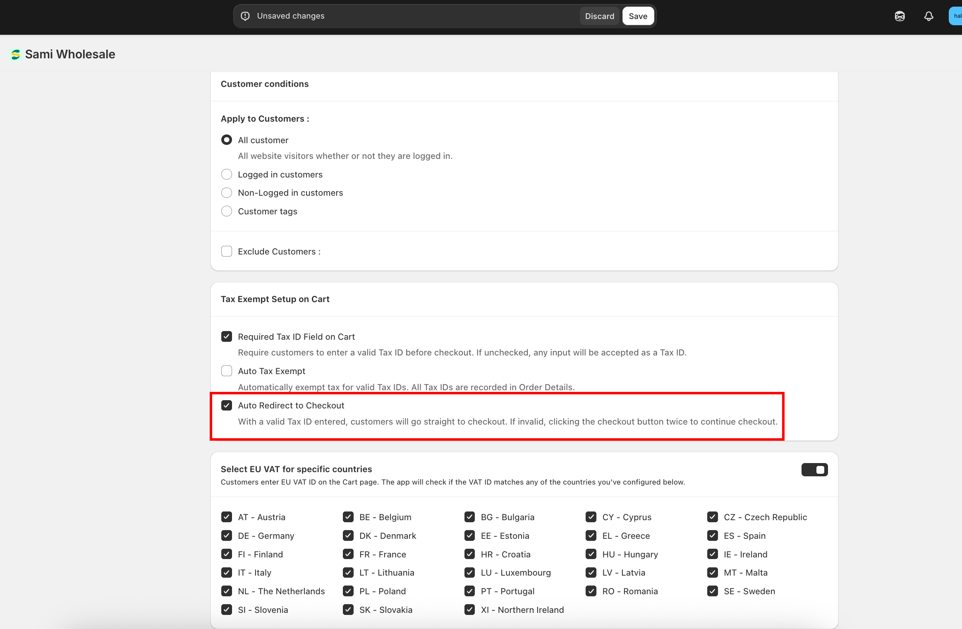Toggle the EU VAT specific countries switch

pyautogui.click(x=814, y=470)
